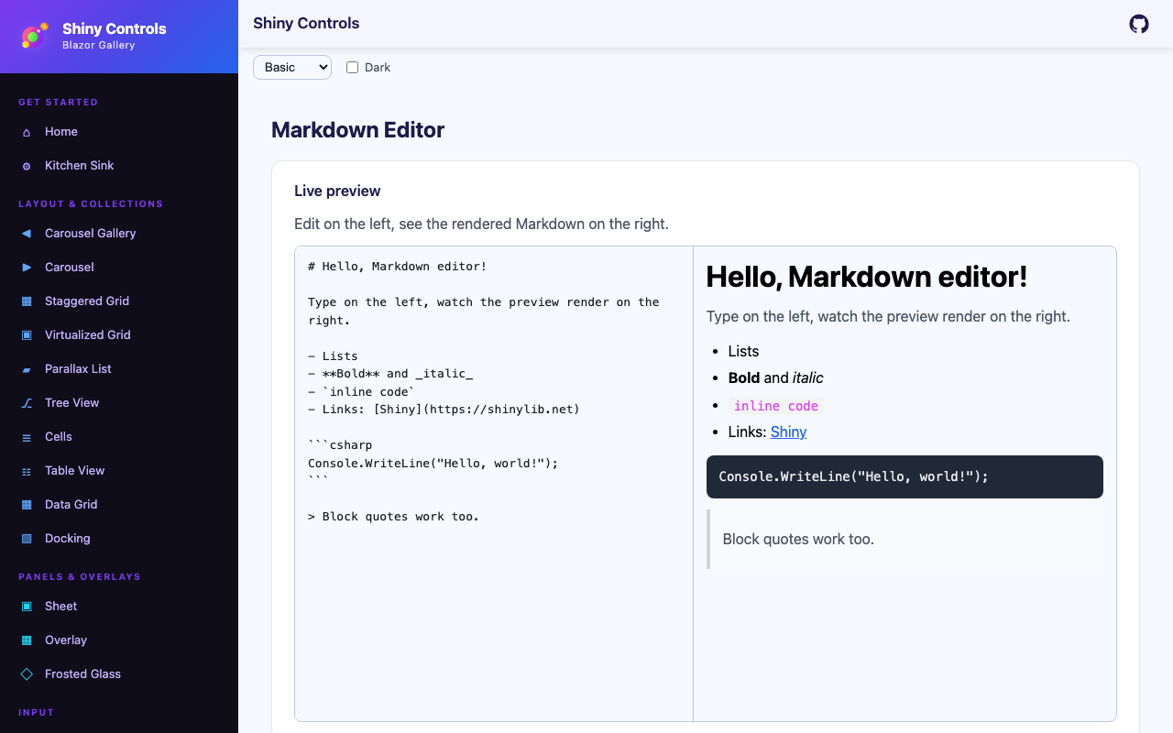Click the Virtualized Grid icon
Viewport: 1173px width, 733px height.
point(27,335)
